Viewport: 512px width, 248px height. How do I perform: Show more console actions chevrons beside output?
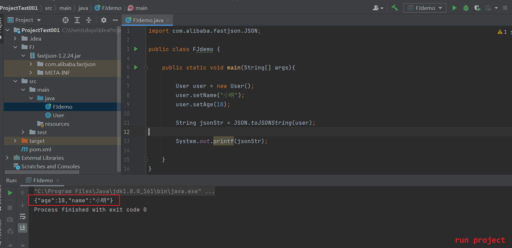23,245
